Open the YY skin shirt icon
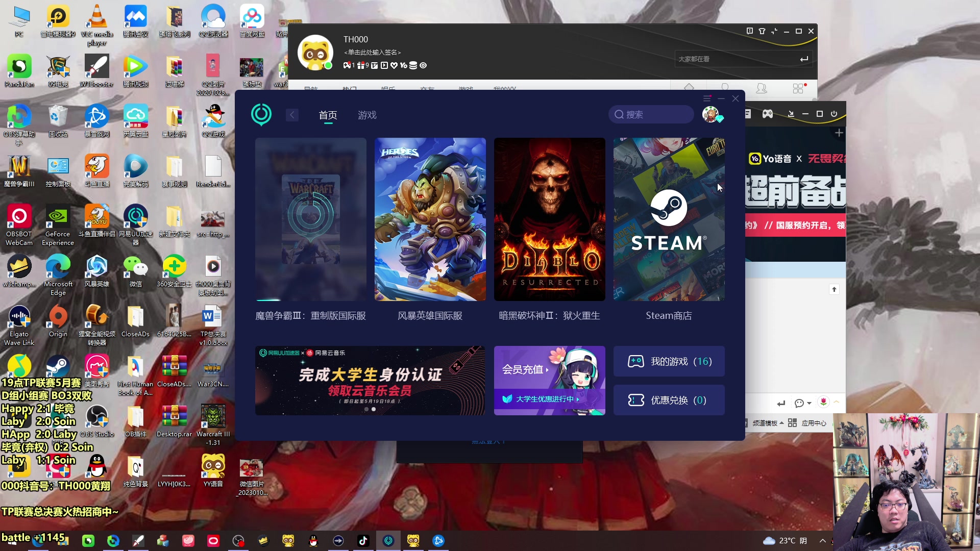 tap(762, 31)
